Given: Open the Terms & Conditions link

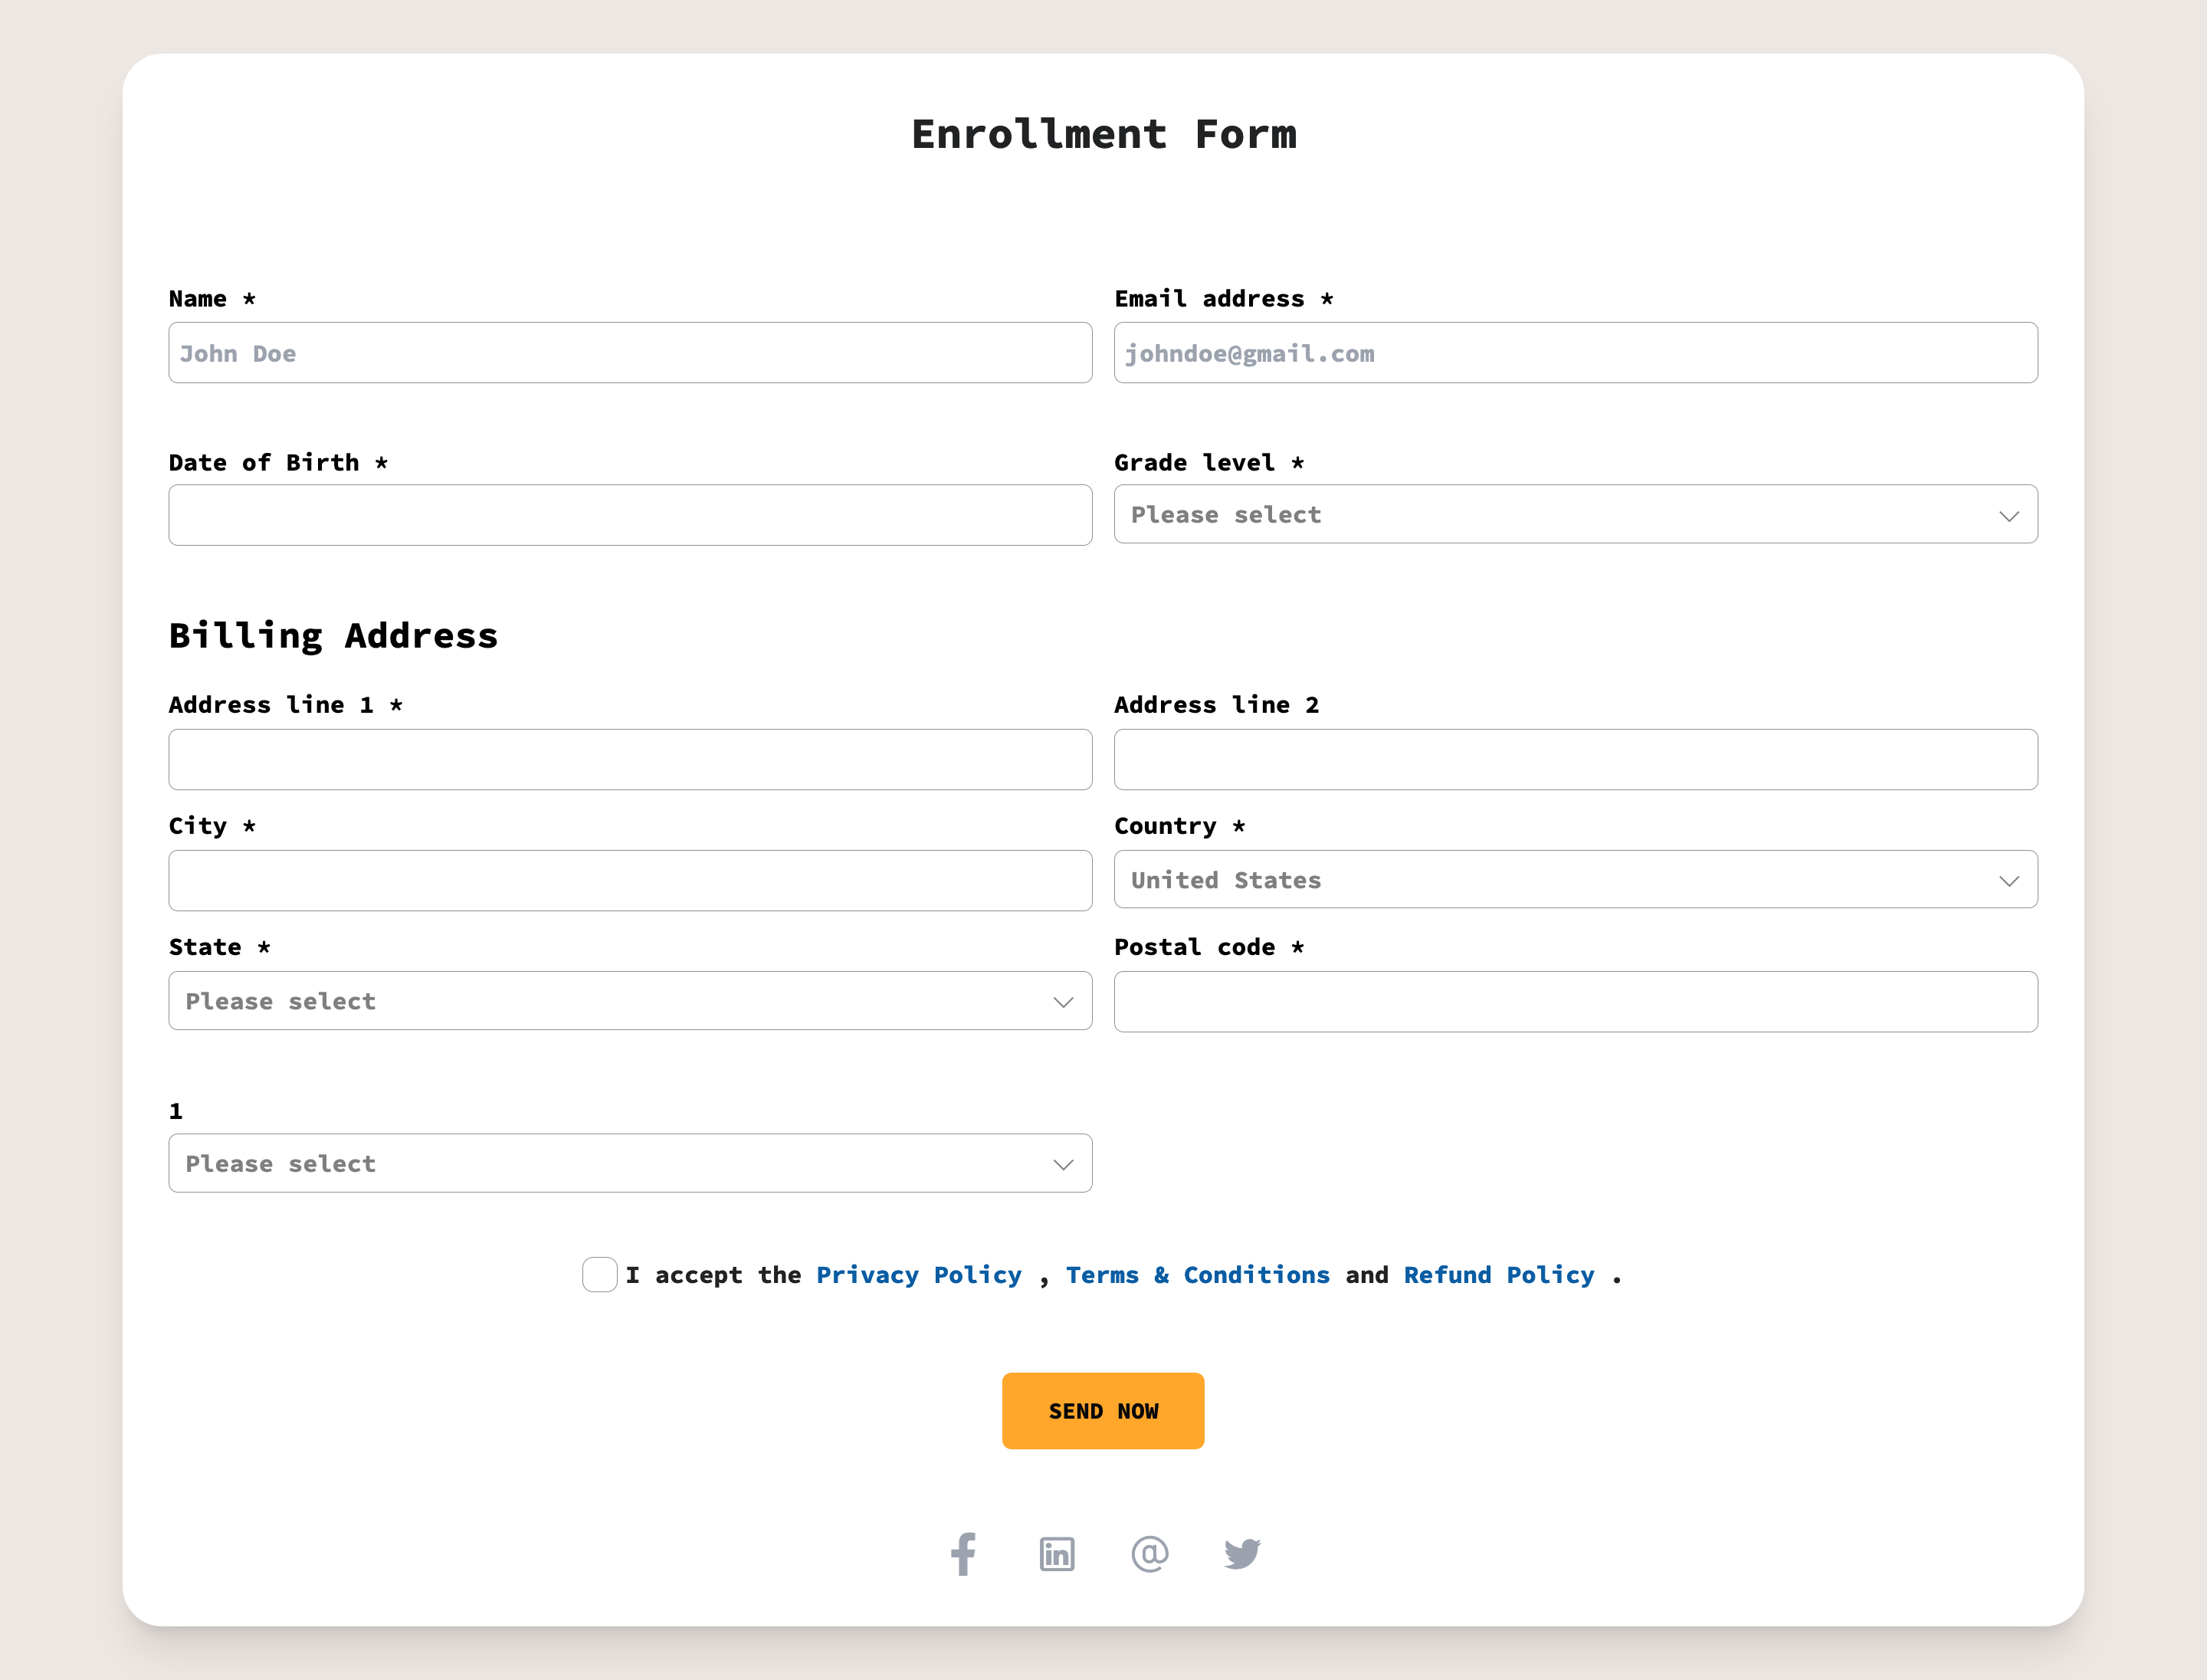Looking at the screenshot, I should 1198,1274.
